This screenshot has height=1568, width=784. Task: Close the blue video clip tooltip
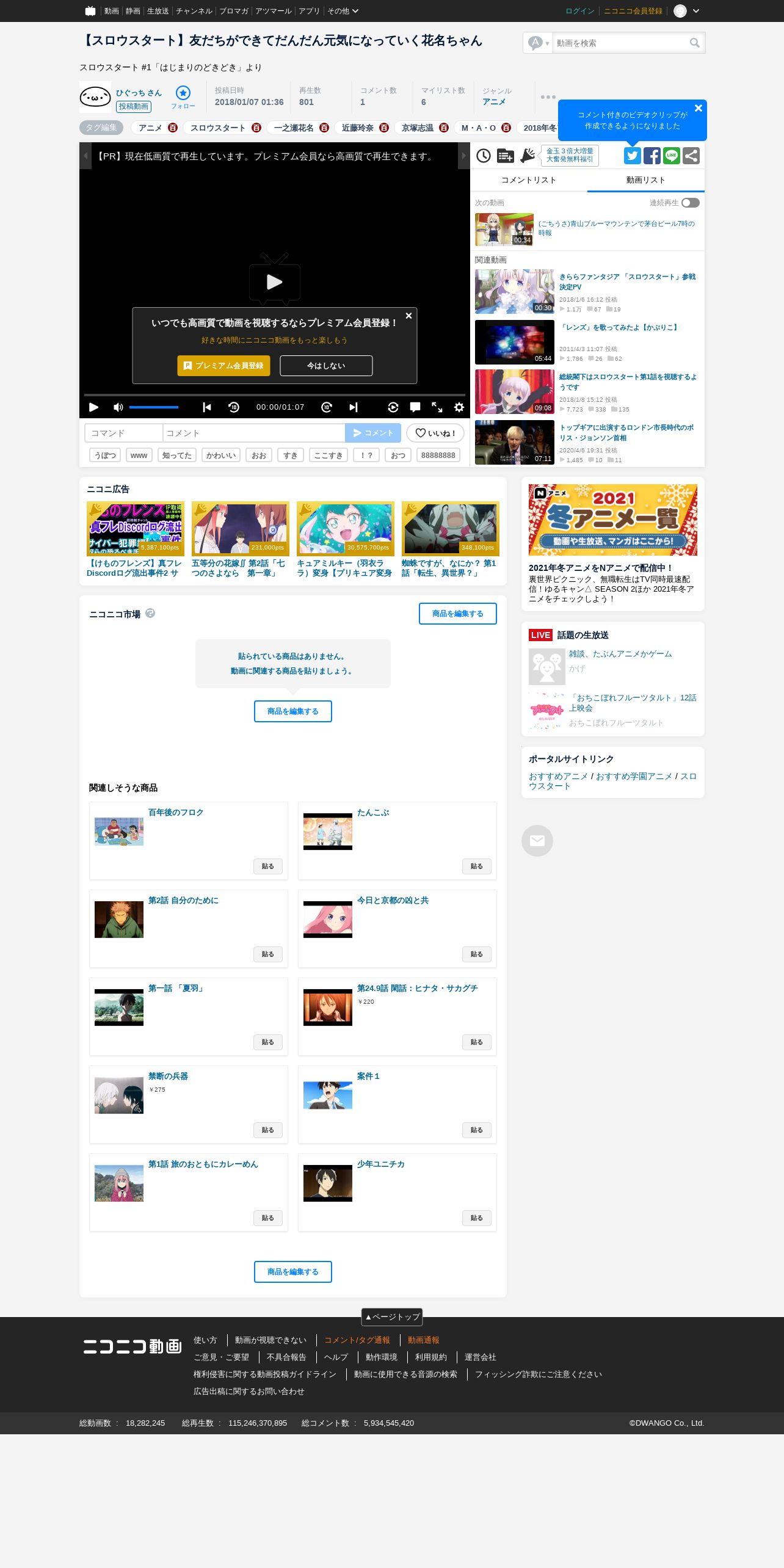pyautogui.click(x=699, y=108)
